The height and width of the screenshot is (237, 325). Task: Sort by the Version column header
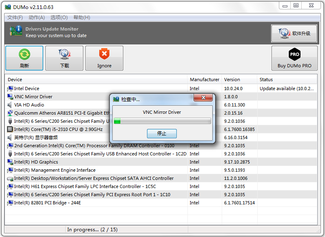(239, 80)
